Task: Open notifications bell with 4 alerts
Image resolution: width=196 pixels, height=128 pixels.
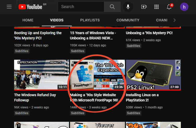Action: (169, 7)
